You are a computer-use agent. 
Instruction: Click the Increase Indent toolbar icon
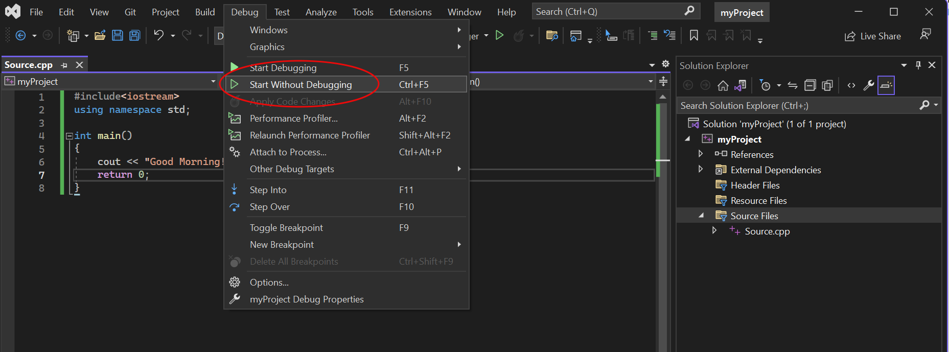click(x=653, y=35)
